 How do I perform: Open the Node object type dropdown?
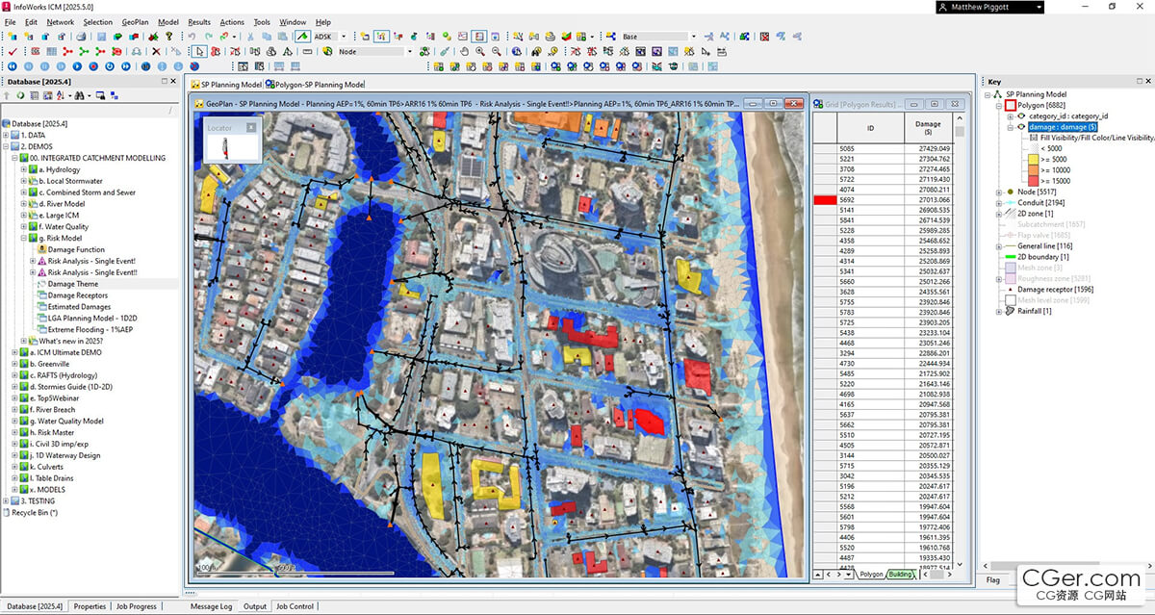tap(410, 51)
